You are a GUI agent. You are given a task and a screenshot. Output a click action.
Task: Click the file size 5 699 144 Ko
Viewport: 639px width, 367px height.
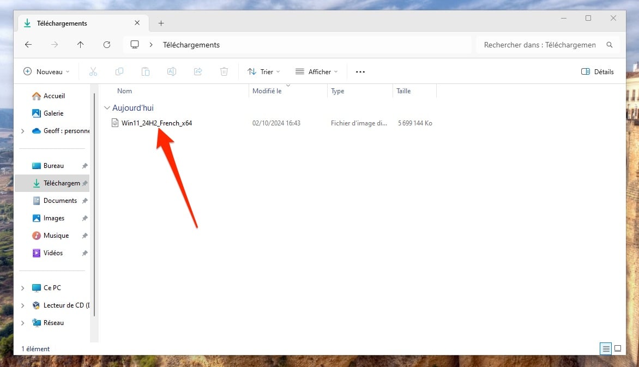pyautogui.click(x=415, y=123)
